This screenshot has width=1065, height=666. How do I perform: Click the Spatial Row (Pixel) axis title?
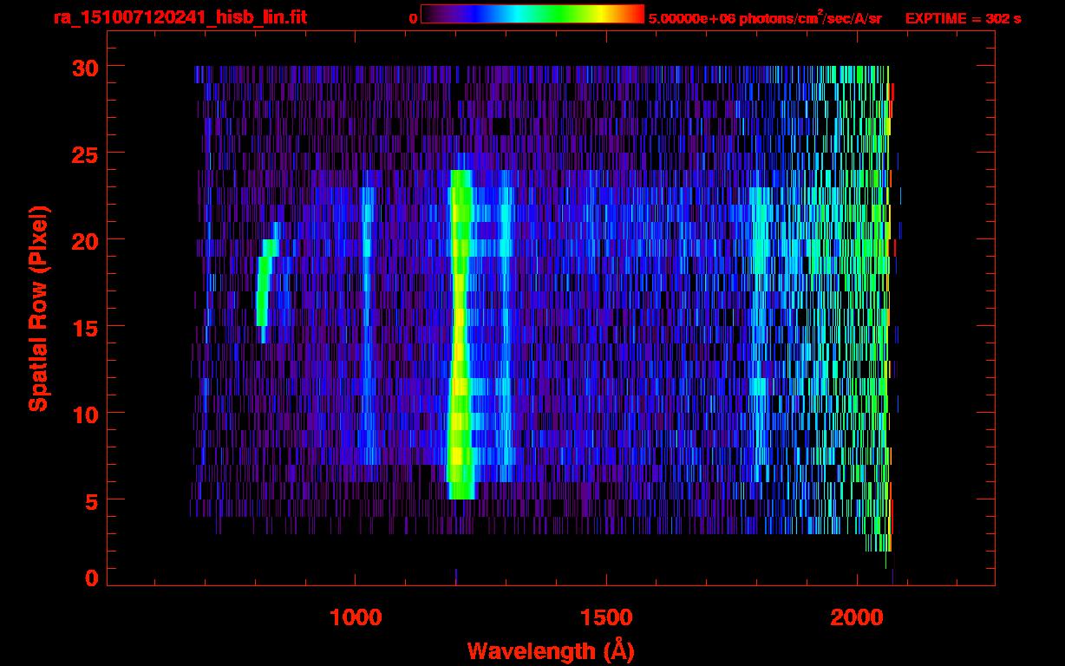[x=38, y=308]
